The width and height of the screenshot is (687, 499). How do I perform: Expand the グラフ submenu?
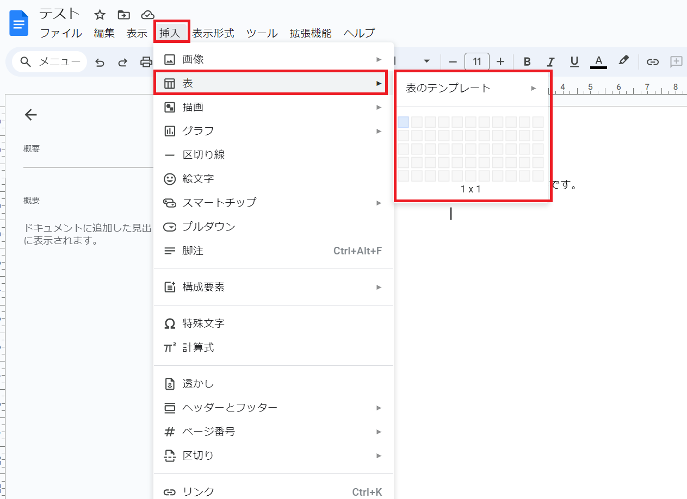pyautogui.click(x=273, y=131)
